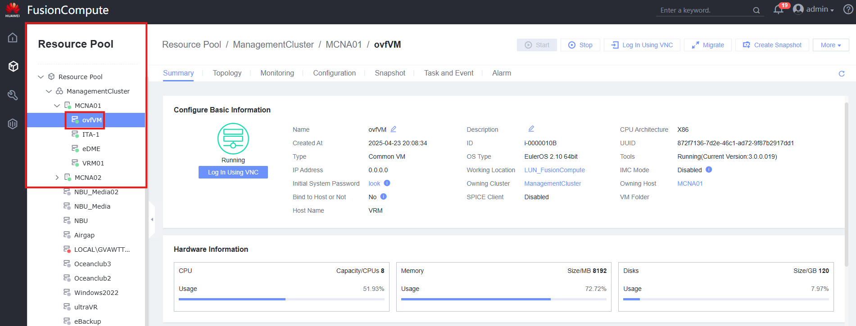Expand the MCNA02 host node
This screenshot has height=326, width=856.
[x=57, y=178]
